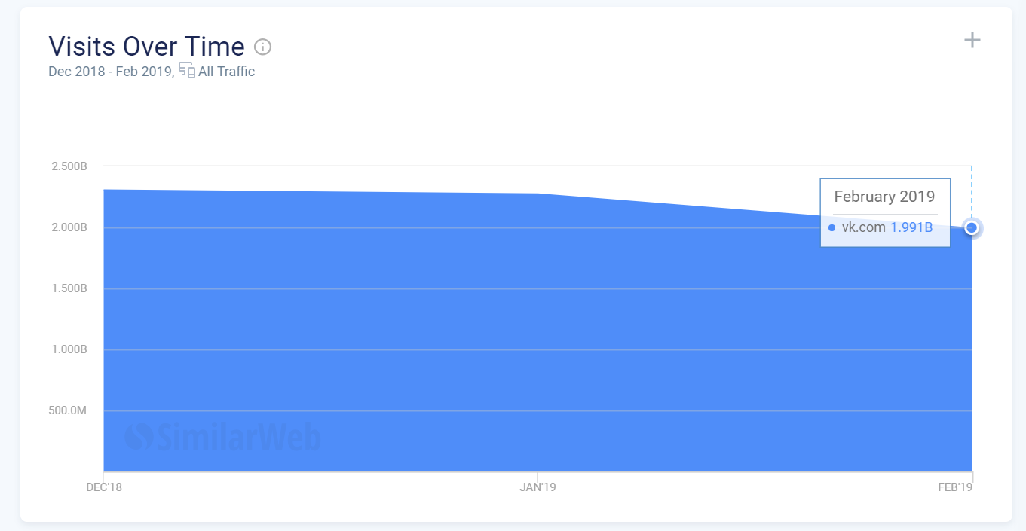Select the February 2019 data point marker
1026x531 pixels.
(x=972, y=227)
